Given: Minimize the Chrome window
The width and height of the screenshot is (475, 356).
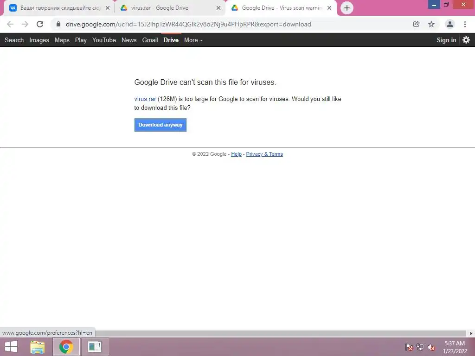Looking at the screenshot, I should 434,5.
